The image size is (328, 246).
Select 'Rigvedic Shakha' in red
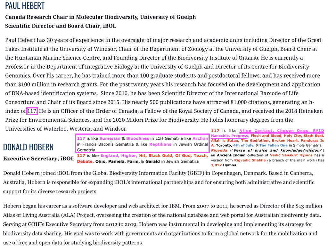pyautogui.click(x=250, y=160)
